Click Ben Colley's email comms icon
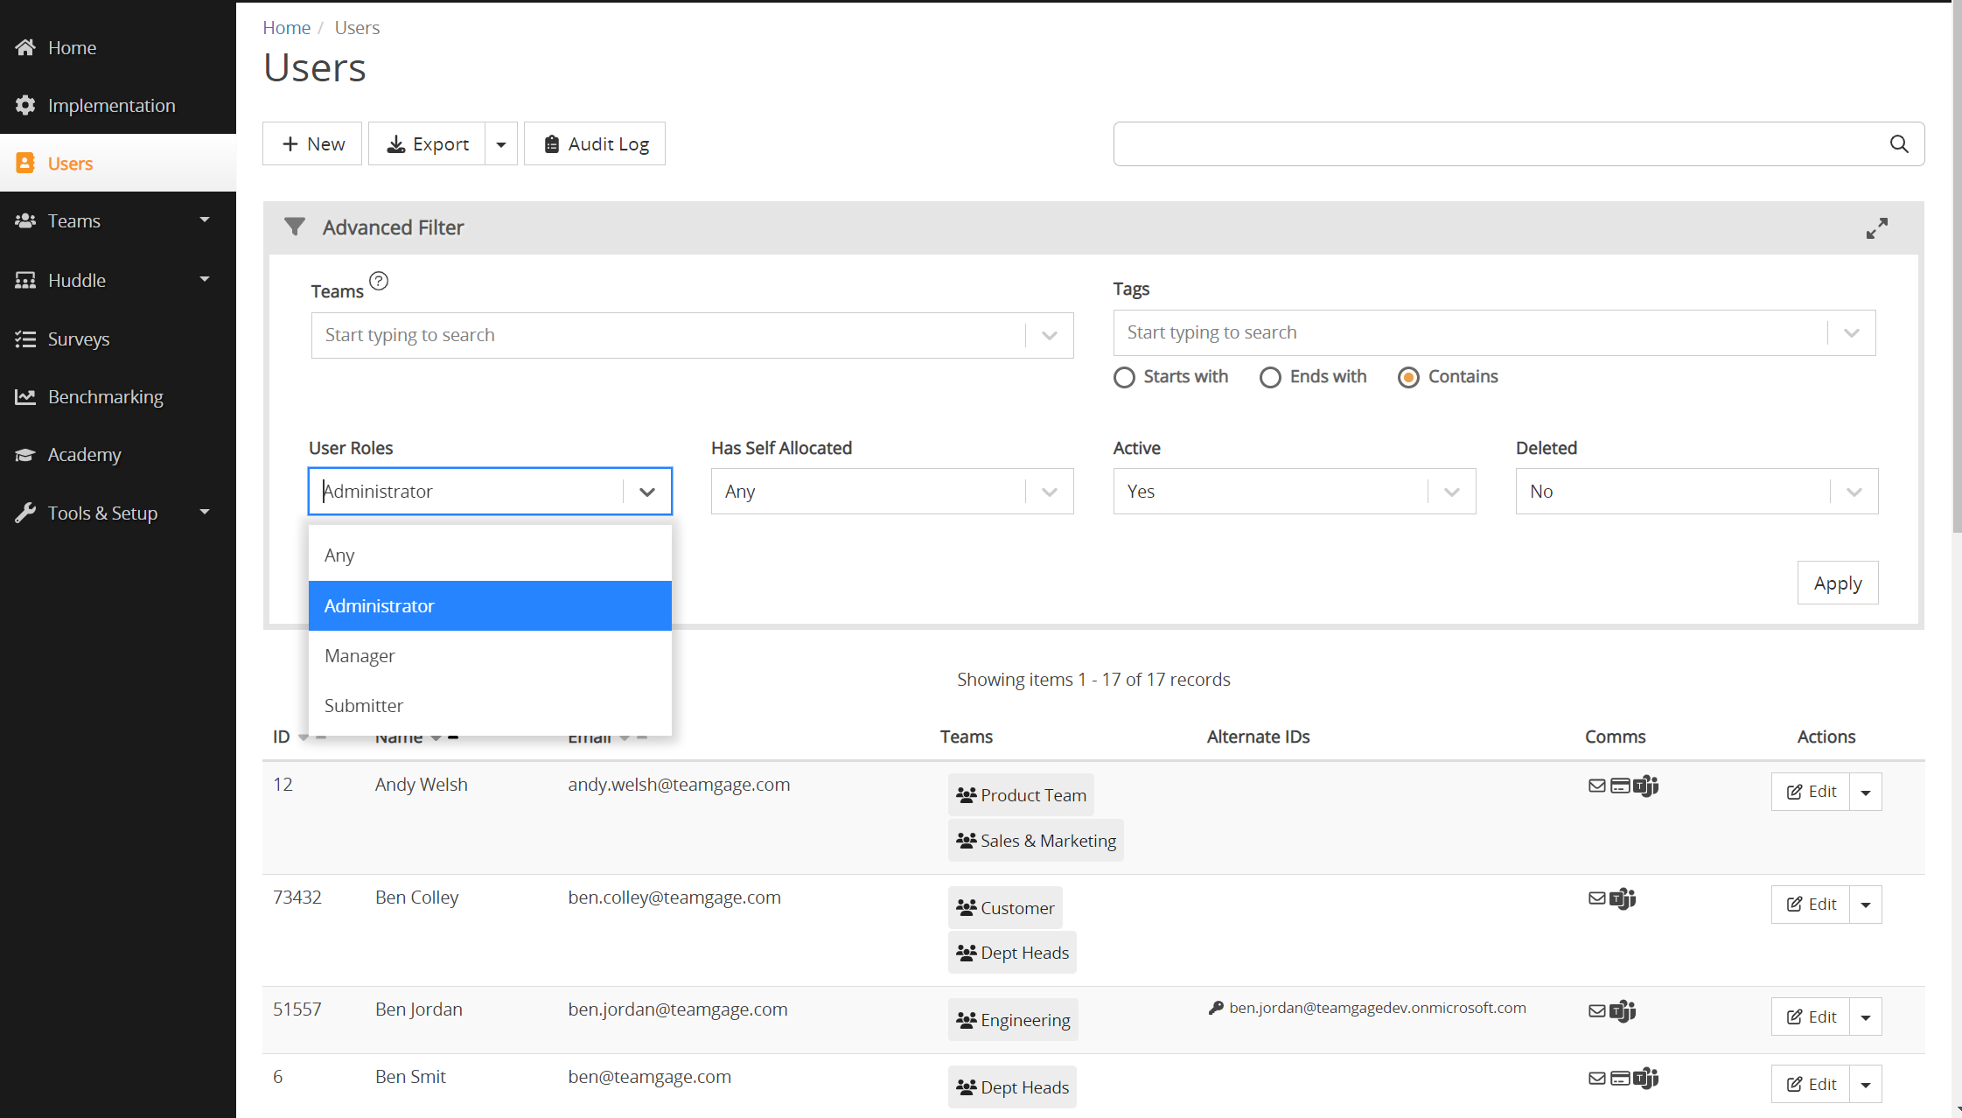The height and width of the screenshot is (1118, 1962). click(1597, 898)
